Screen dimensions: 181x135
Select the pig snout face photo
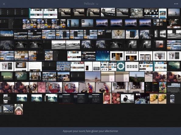click(x=107, y=98)
